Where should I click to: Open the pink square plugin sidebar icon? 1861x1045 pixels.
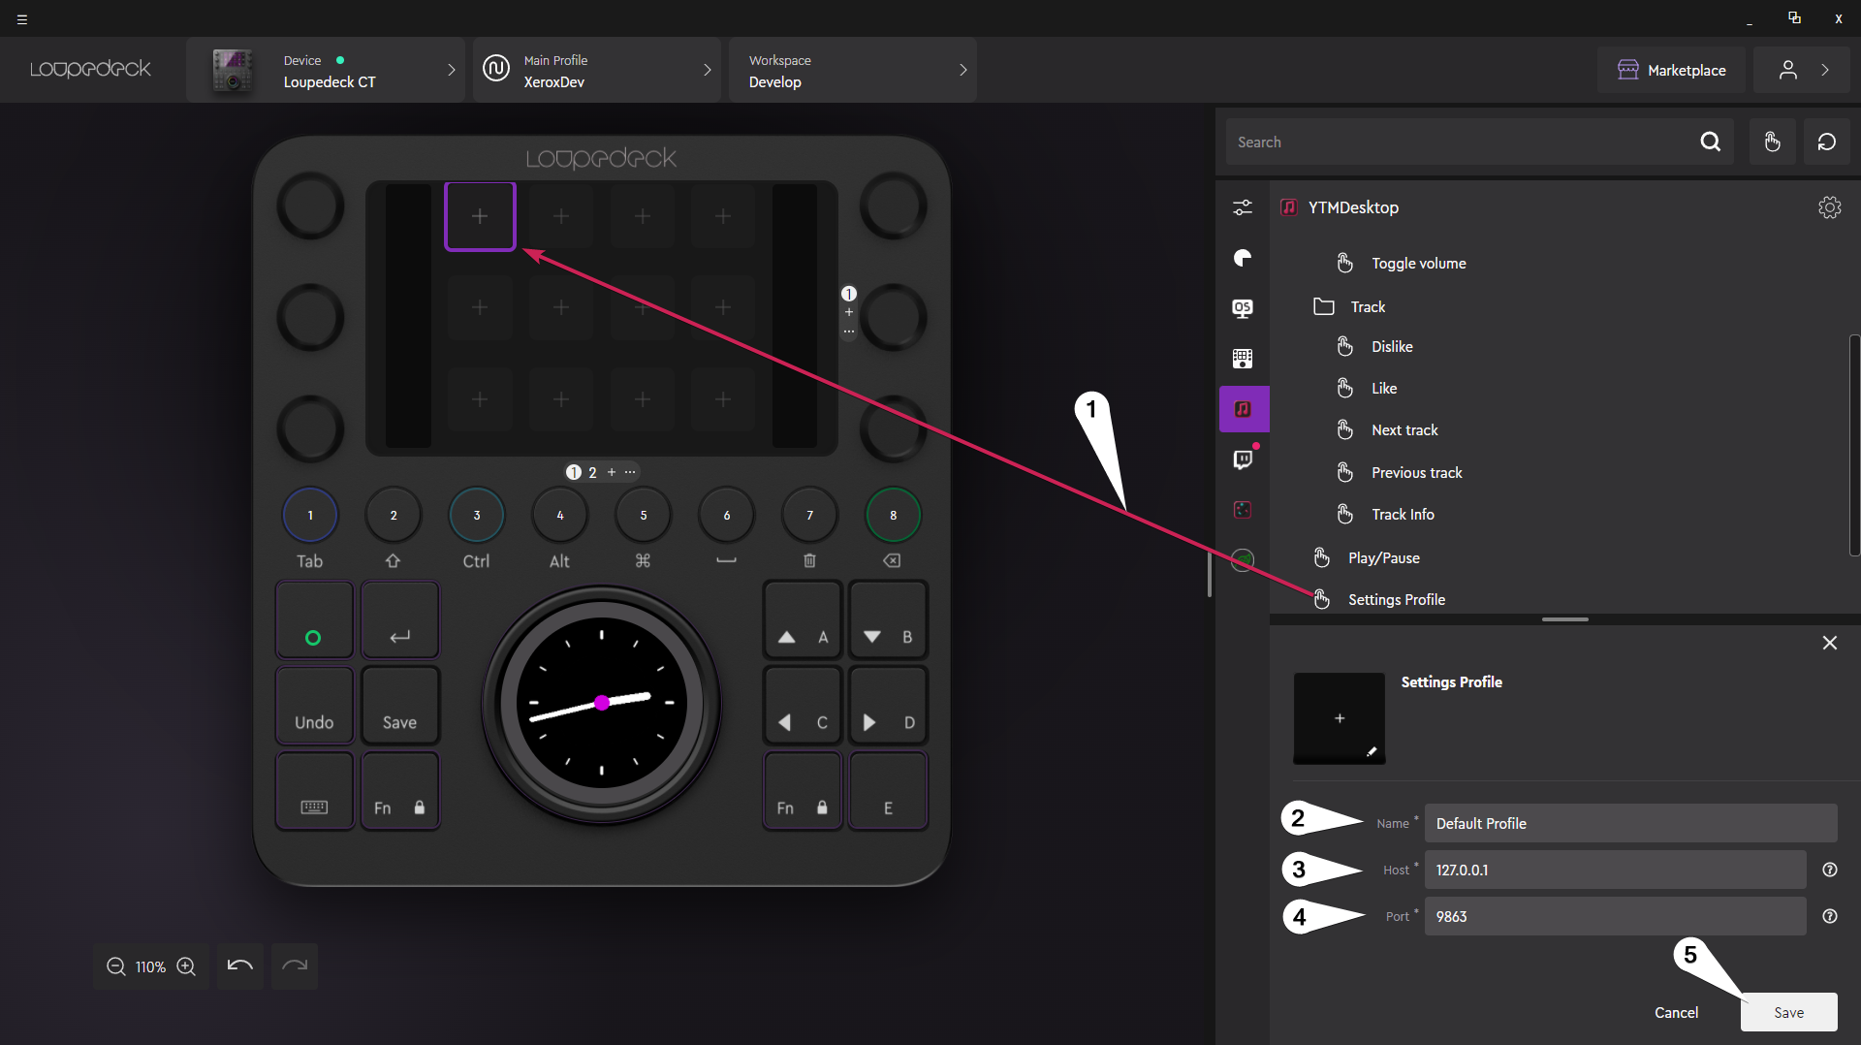(1243, 510)
